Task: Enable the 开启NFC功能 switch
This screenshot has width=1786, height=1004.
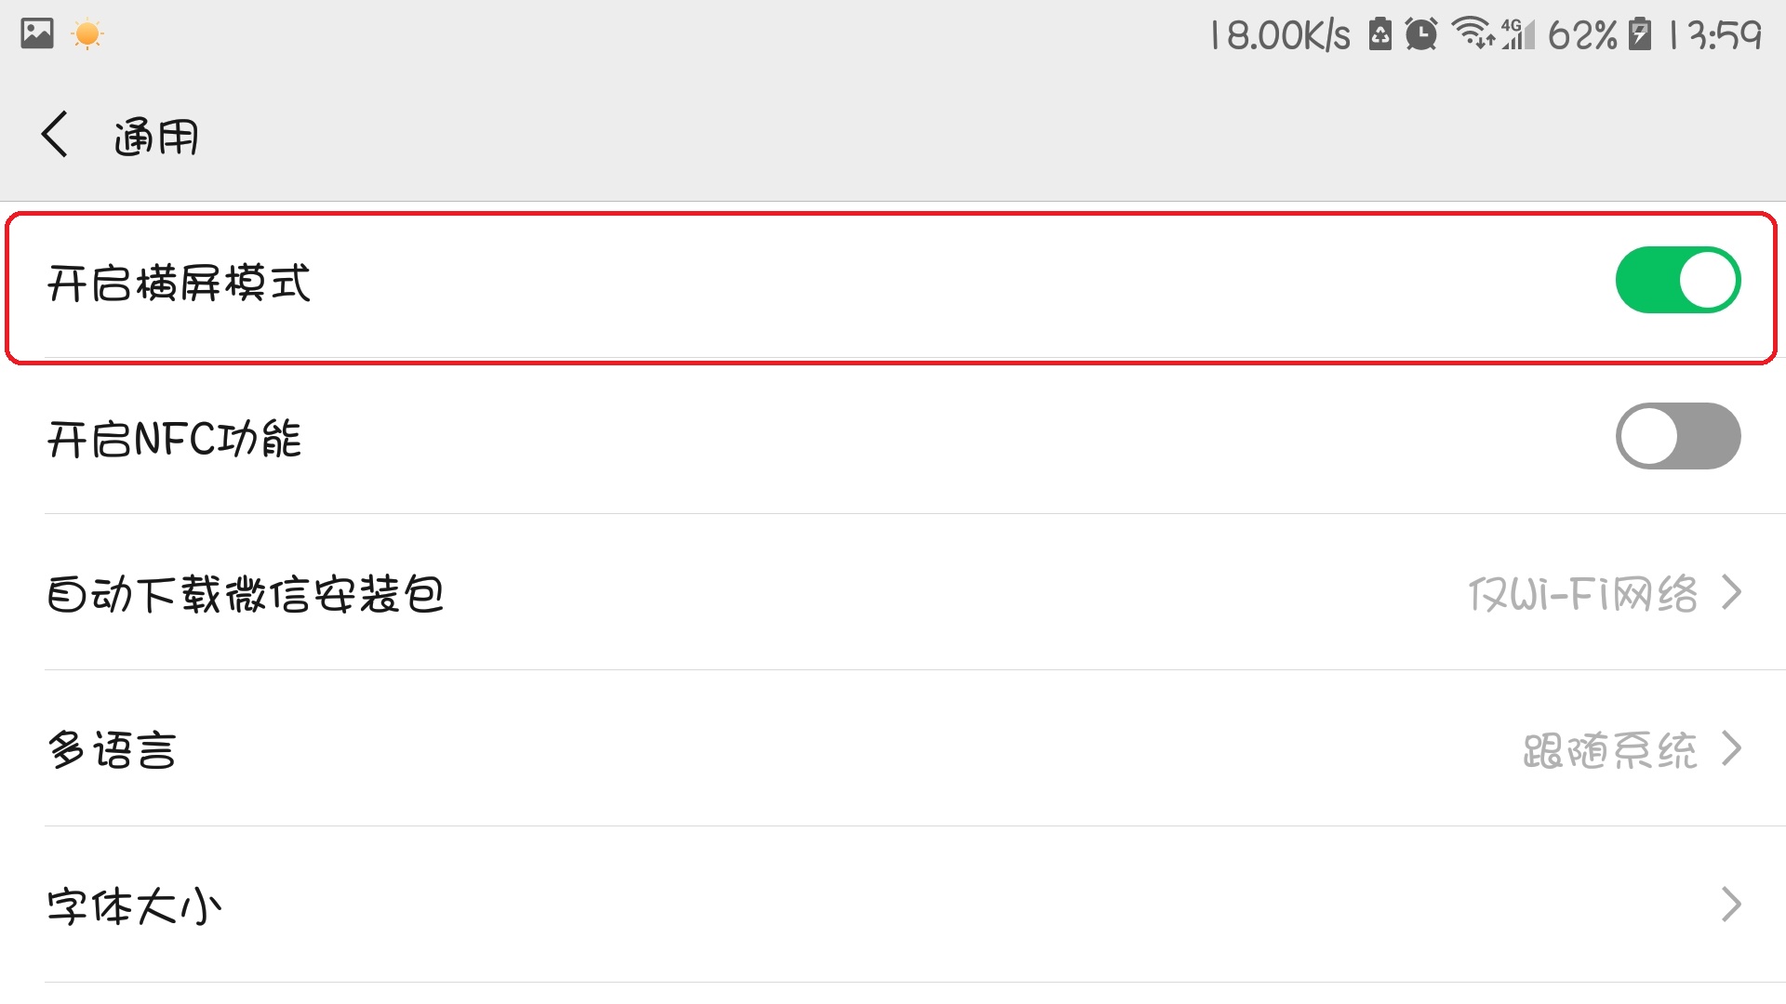Action: 1678,436
